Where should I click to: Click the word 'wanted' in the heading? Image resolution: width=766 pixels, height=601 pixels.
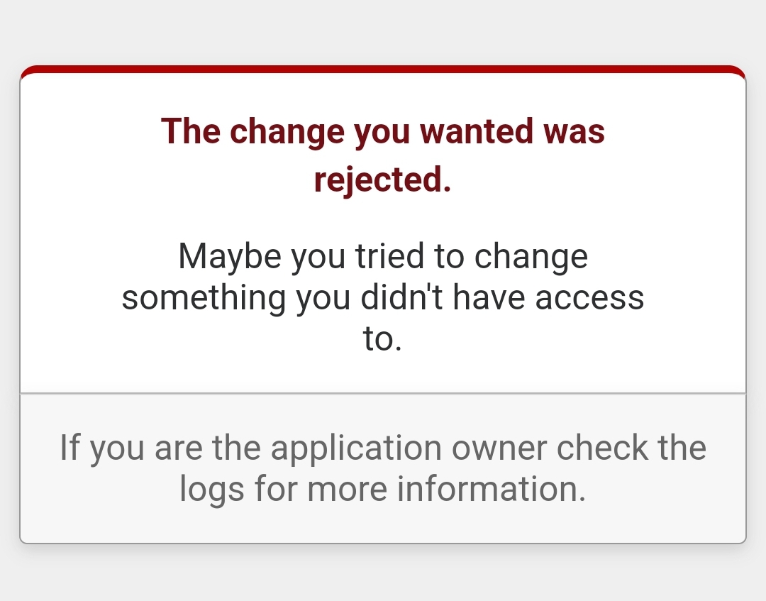tap(477, 132)
